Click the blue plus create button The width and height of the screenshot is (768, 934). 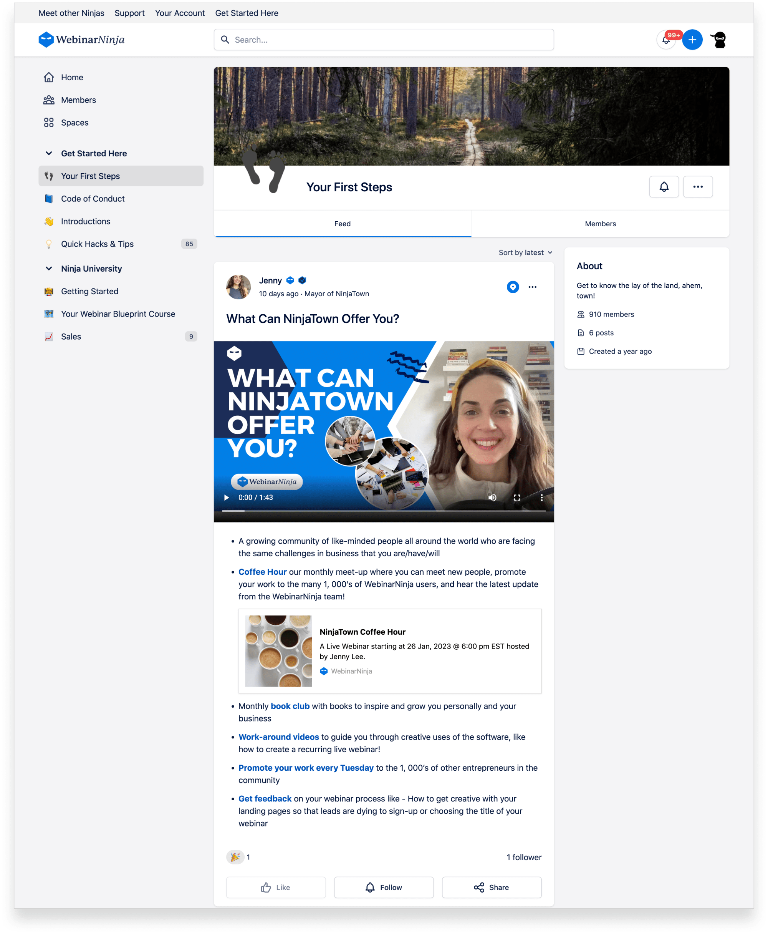click(x=692, y=40)
